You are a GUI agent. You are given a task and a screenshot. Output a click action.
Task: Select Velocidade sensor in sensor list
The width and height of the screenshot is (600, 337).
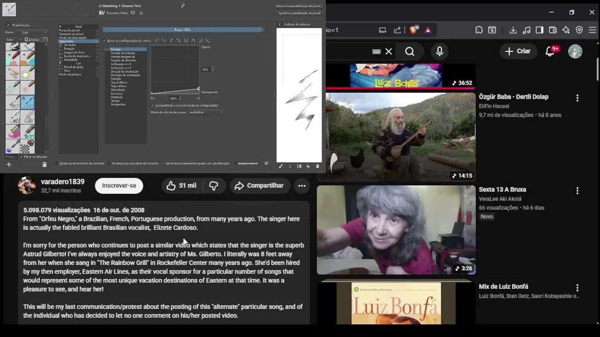point(118,90)
